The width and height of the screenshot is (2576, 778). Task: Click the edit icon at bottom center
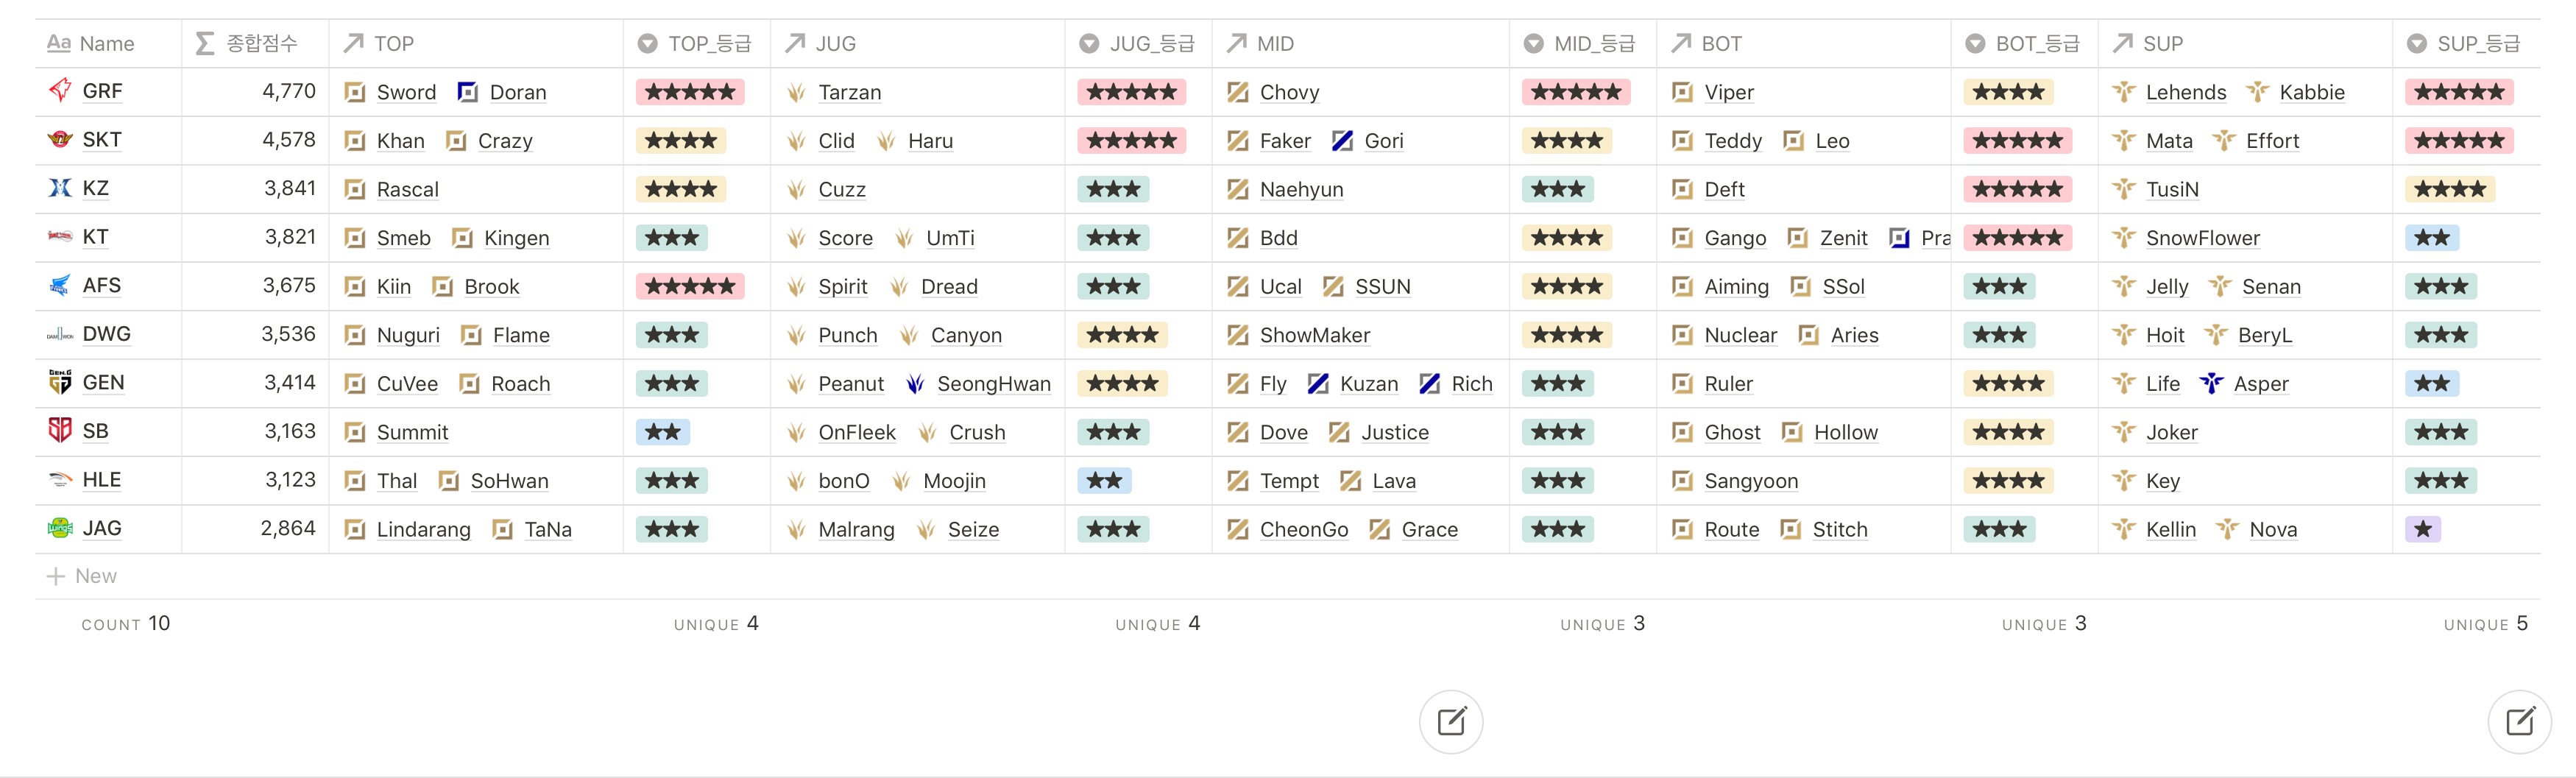(x=1450, y=721)
